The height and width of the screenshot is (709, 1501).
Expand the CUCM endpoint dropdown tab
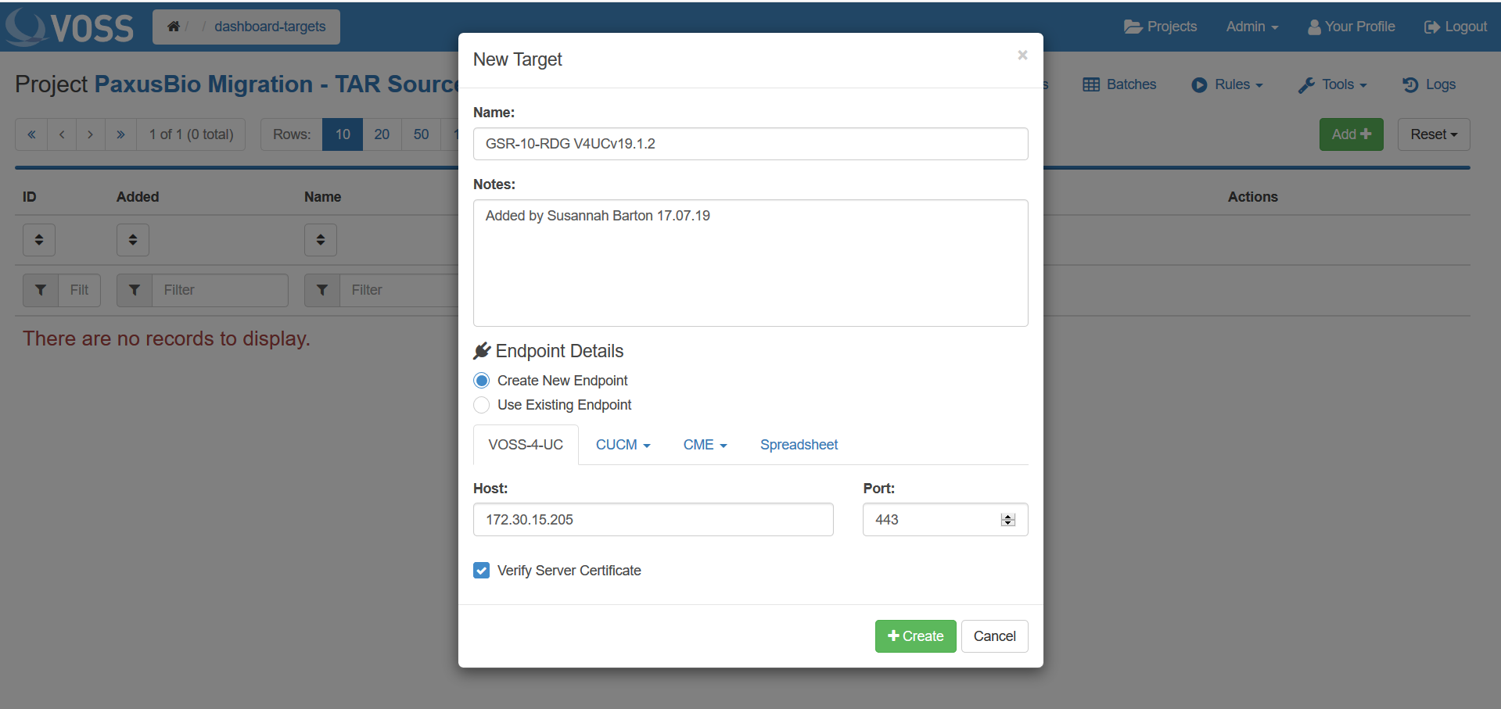point(623,445)
